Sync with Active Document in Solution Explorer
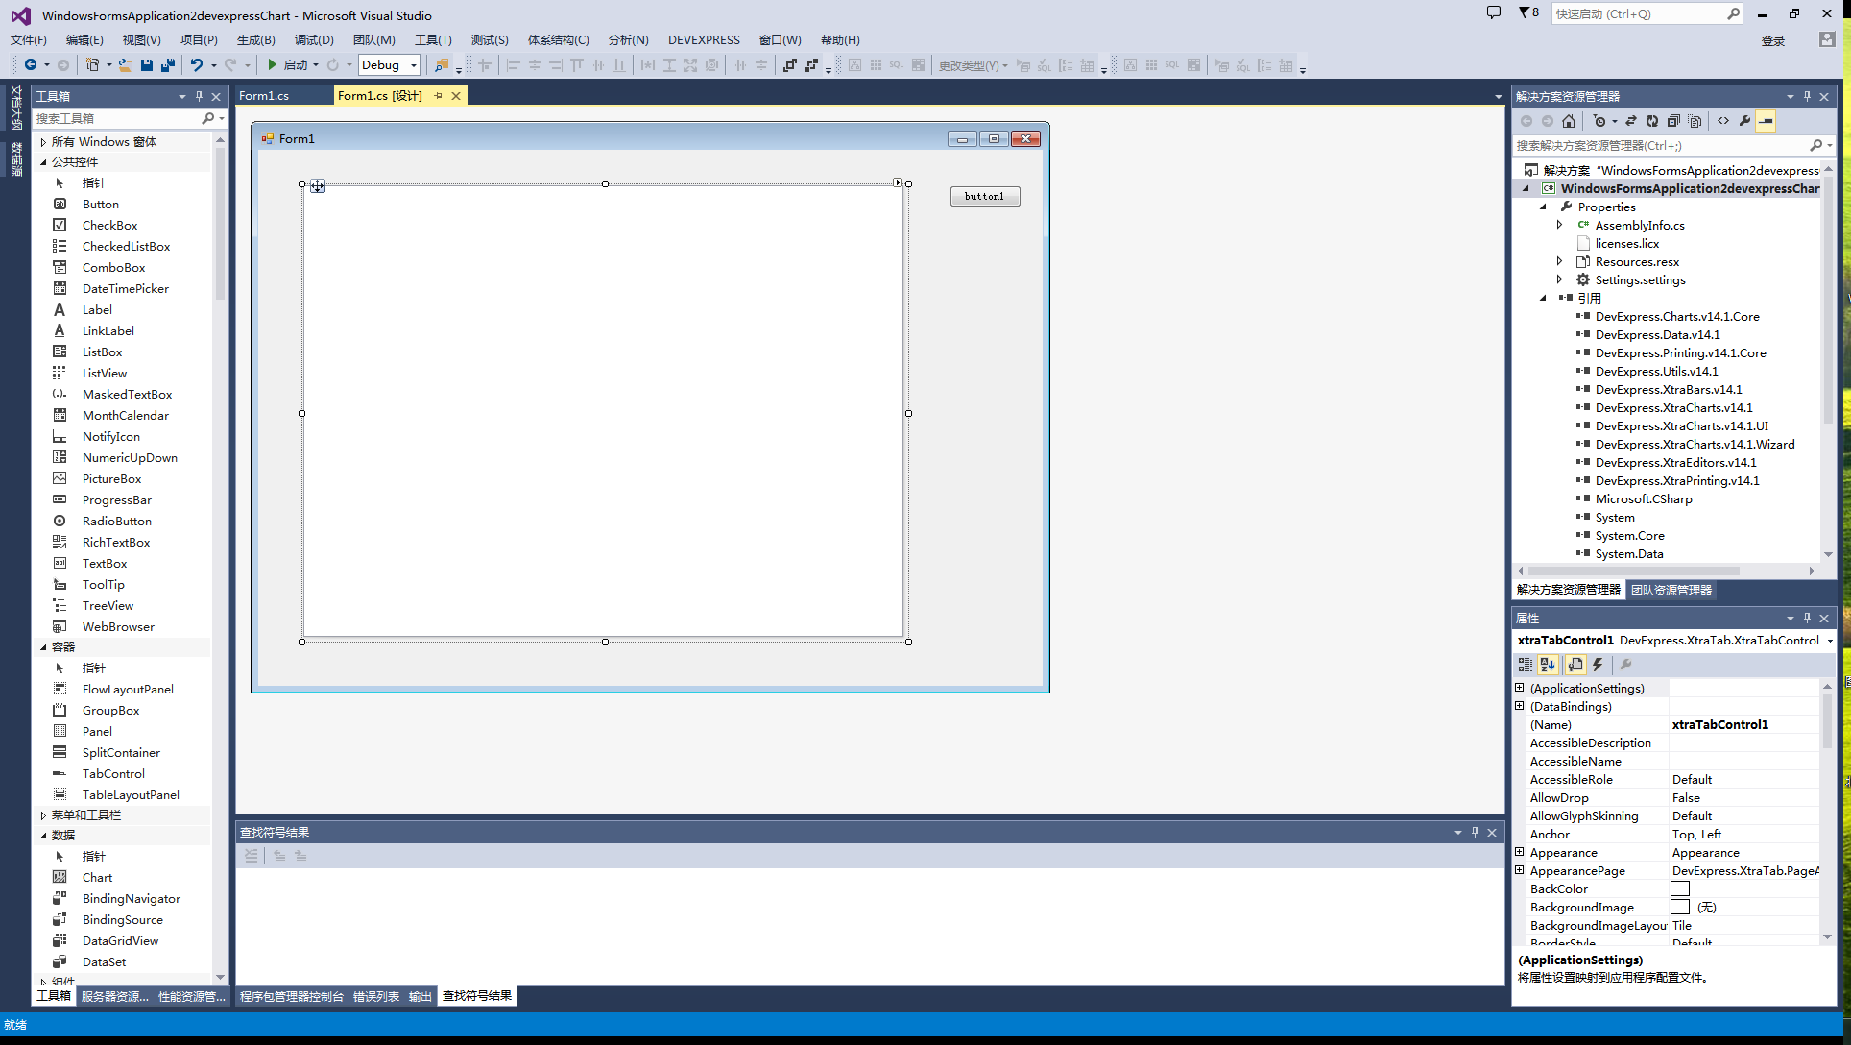Screen dimensions: 1851x1045 tap(1631, 121)
